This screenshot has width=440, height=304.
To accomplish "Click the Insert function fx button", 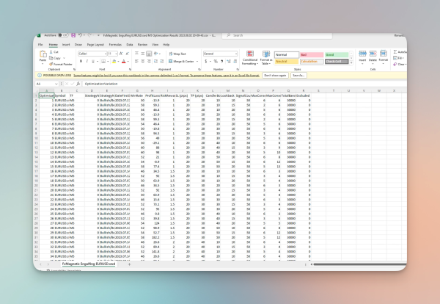I will click(x=78, y=84).
